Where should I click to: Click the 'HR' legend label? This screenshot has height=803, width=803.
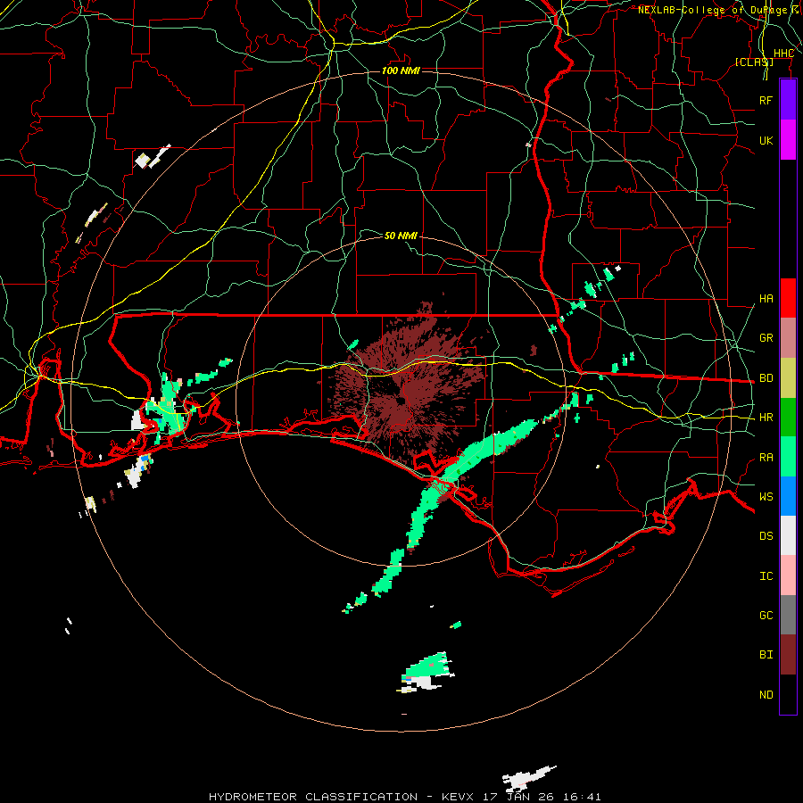click(766, 418)
